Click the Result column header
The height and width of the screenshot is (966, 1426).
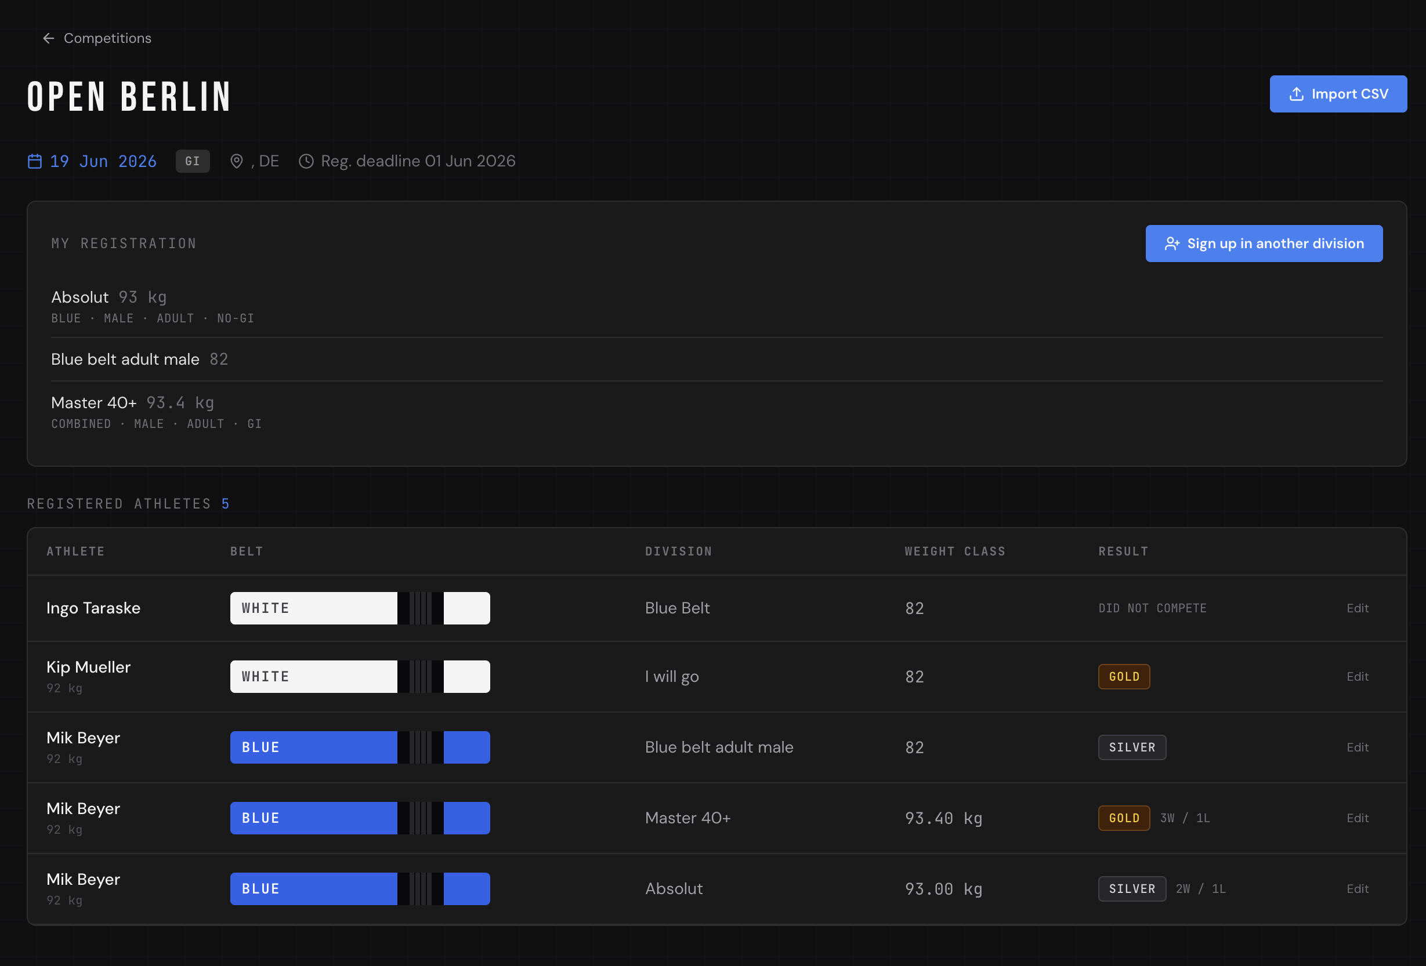[1123, 551]
